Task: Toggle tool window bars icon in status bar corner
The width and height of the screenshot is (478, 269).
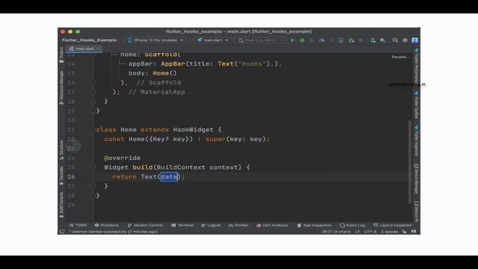Action: (62, 232)
